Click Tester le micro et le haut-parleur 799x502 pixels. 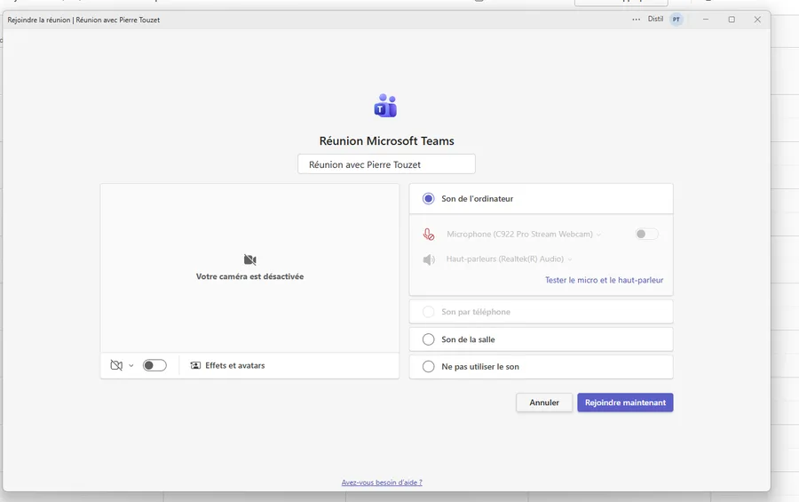(x=604, y=280)
